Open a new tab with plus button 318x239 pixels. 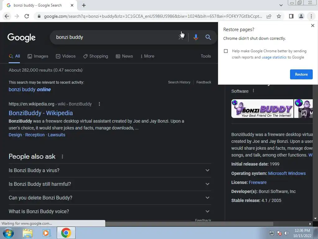84,5
